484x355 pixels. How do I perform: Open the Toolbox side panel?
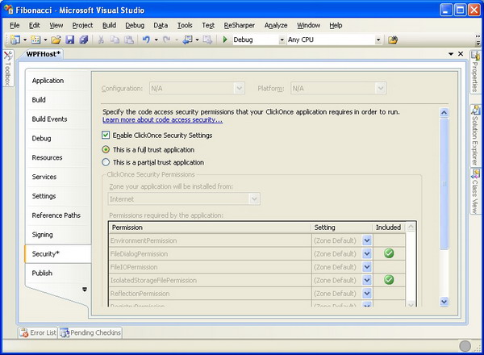point(8,69)
